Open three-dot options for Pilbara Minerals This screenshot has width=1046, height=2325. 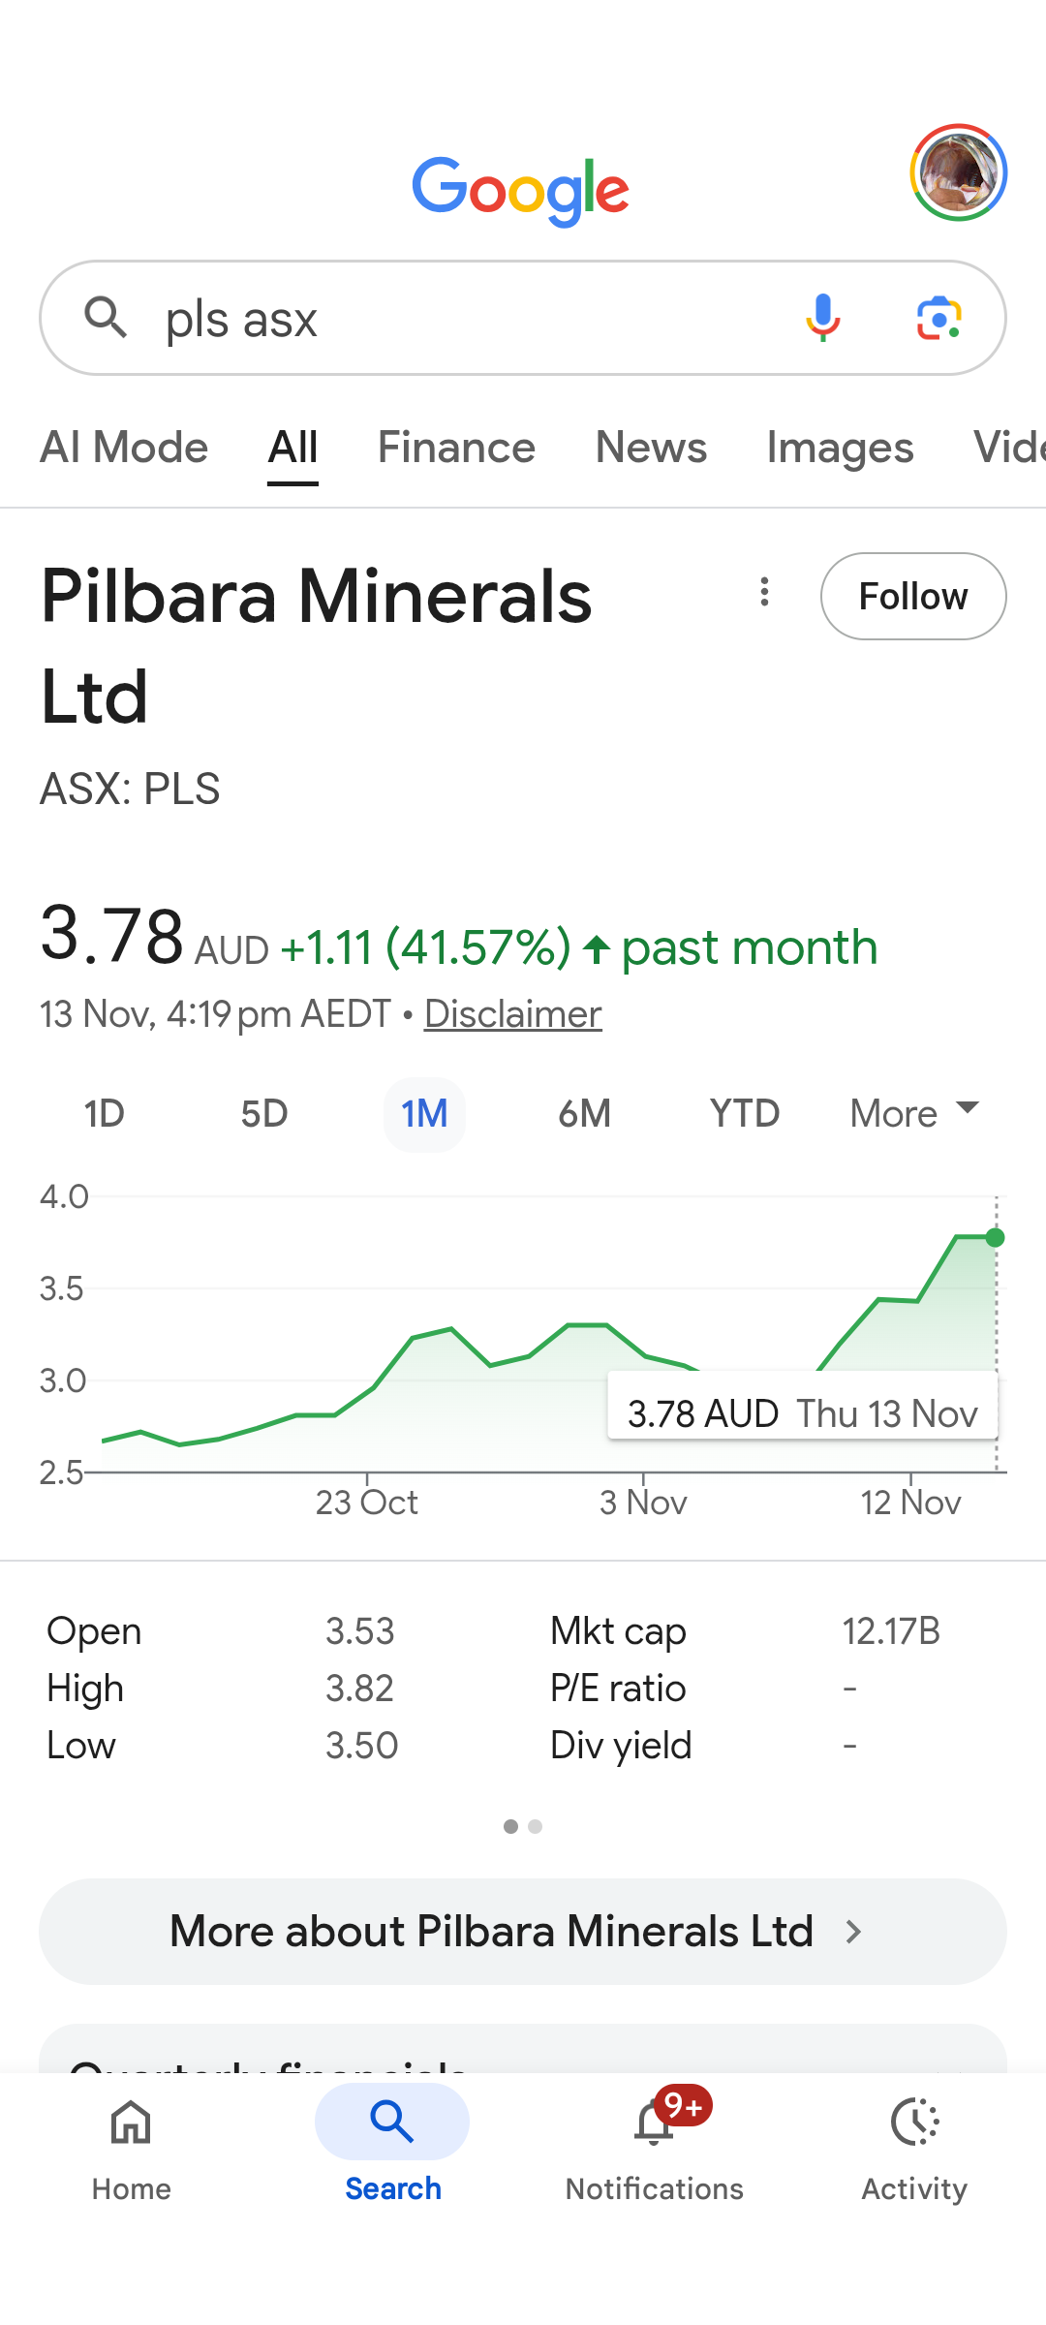pyautogui.click(x=764, y=592)
